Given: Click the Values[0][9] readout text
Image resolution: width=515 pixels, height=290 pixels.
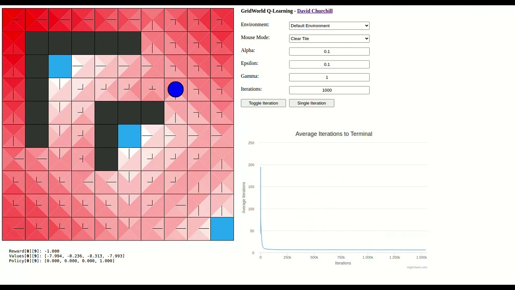Looking at the screenshot, I should 67,256.
